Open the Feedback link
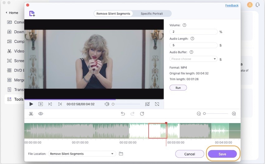 coord(232,5)
